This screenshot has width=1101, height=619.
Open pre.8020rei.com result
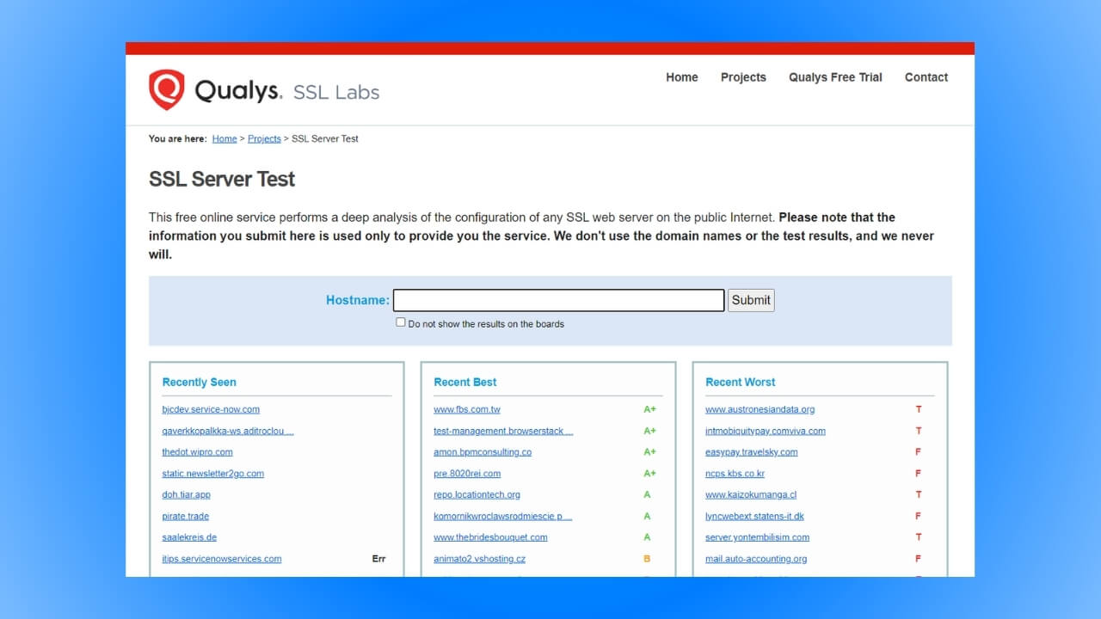coord(467,474)
